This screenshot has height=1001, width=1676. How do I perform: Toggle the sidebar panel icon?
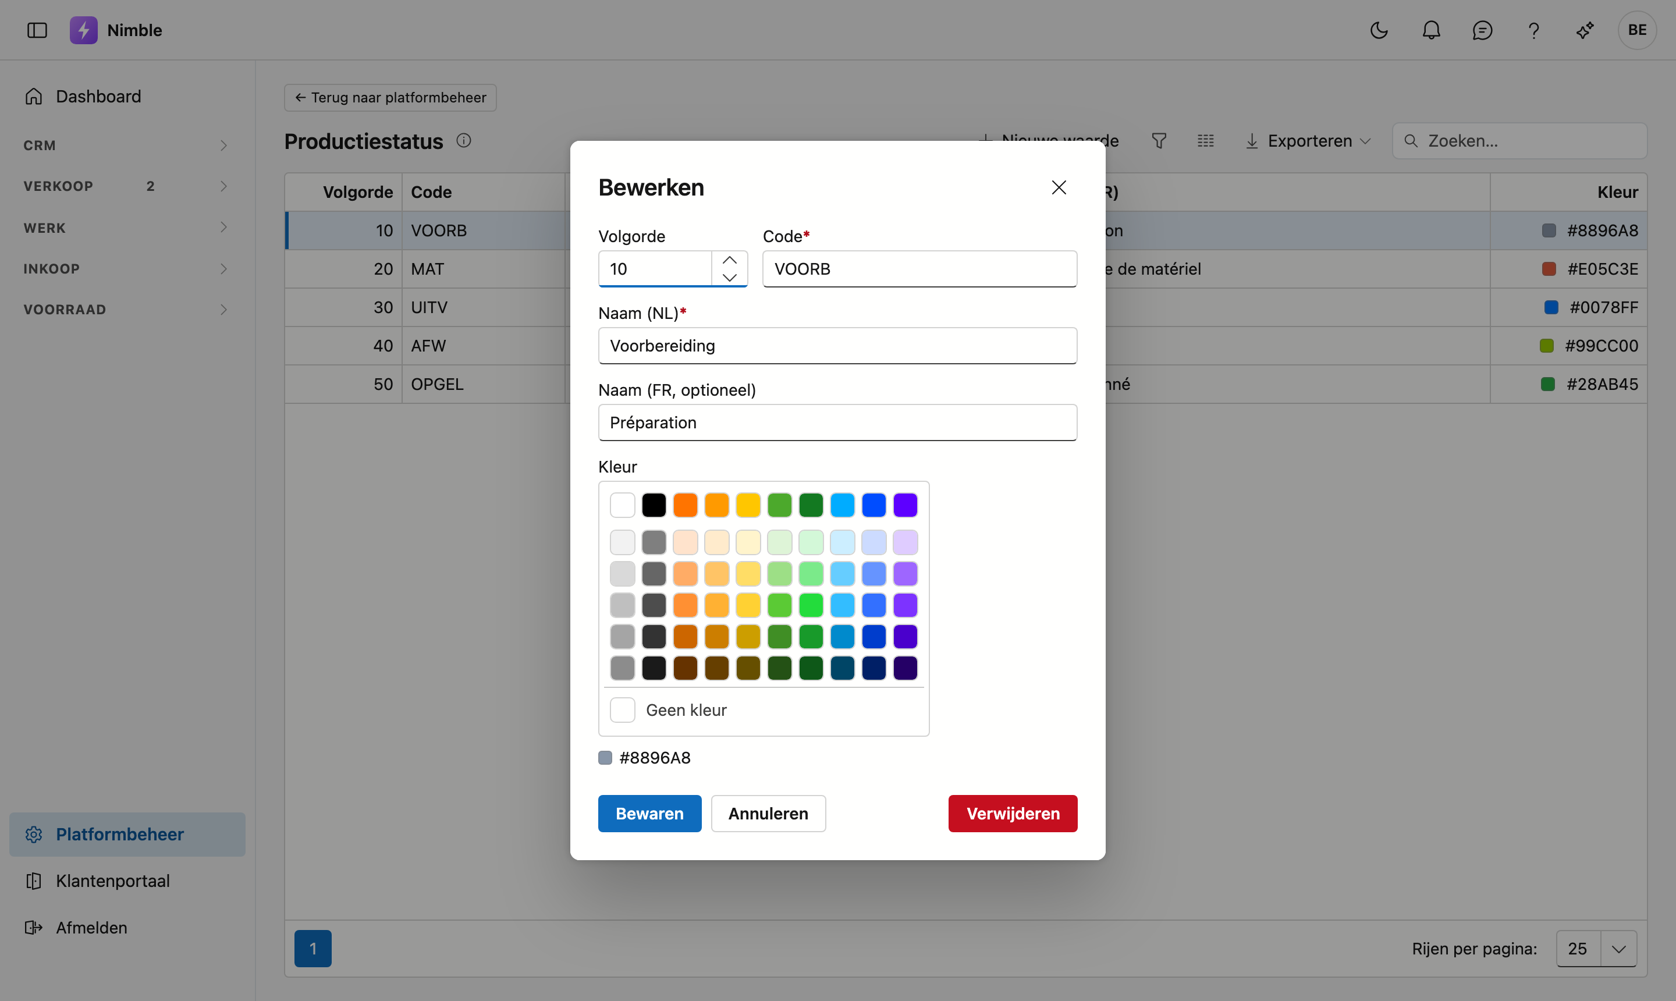(x=37, y=30)
